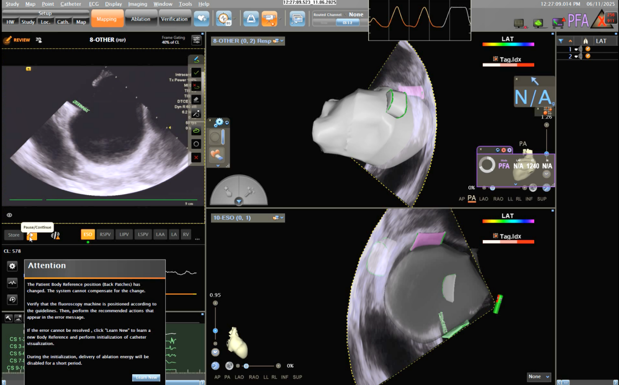Viewport: 619px width, 385px height.
Task: Select the circle contour tool
Action: (x=196, y=144)
